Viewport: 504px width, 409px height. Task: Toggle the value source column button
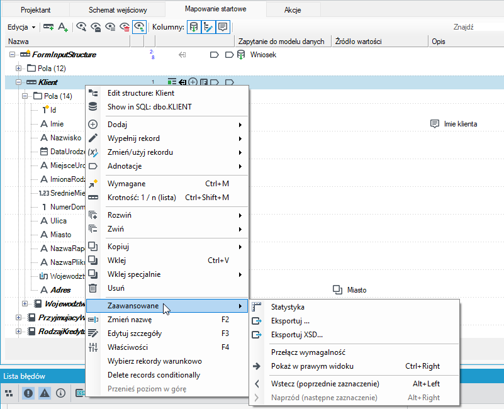coord(208,27)
